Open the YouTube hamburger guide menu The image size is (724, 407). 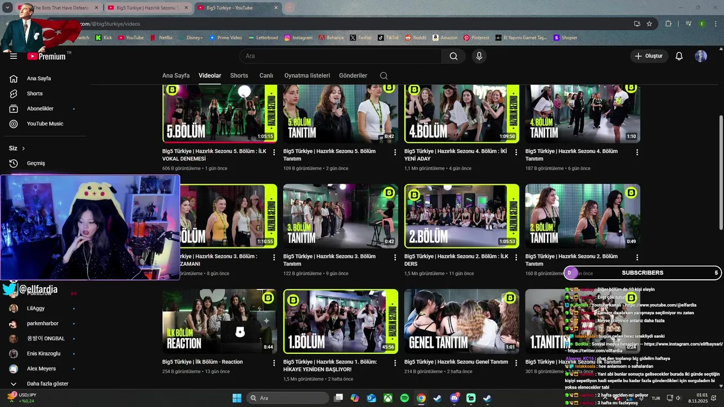pyautogui.click(x=14, y=56)
